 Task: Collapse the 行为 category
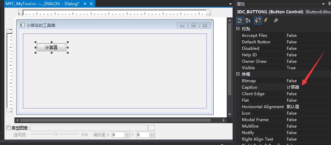(x=238, y=29)
